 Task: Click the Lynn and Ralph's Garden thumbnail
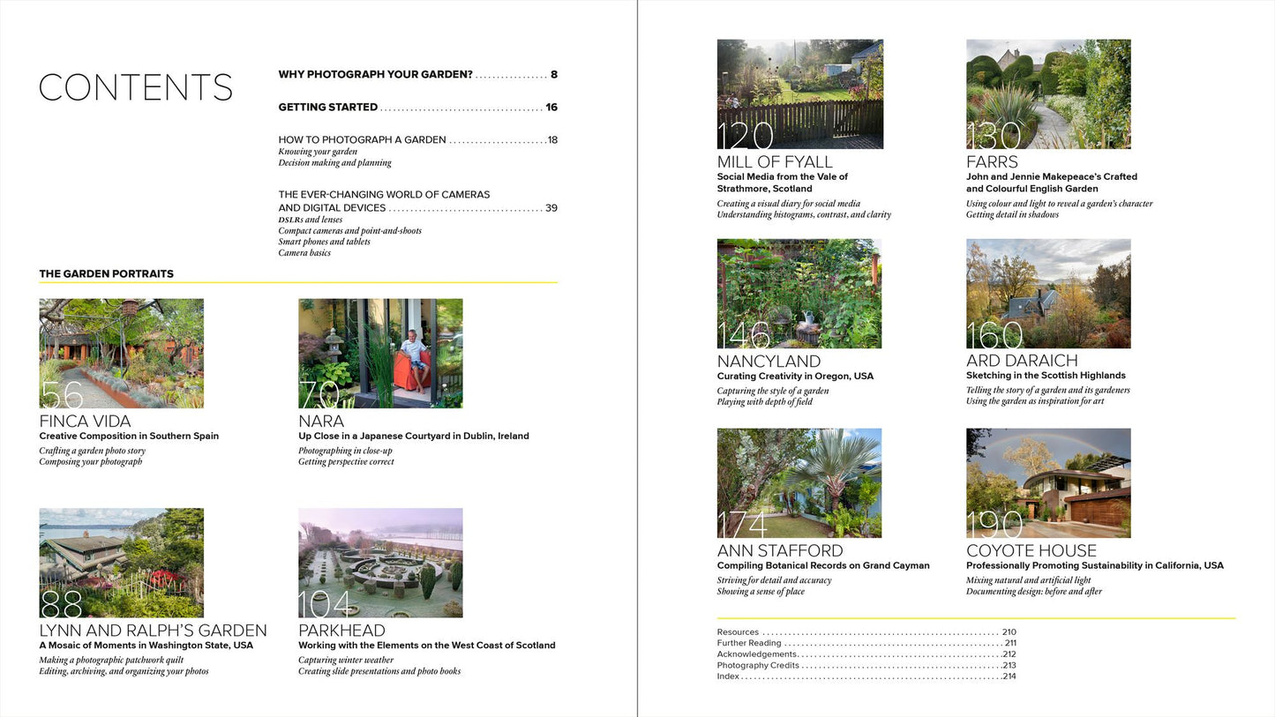click(x=122, y=563)
